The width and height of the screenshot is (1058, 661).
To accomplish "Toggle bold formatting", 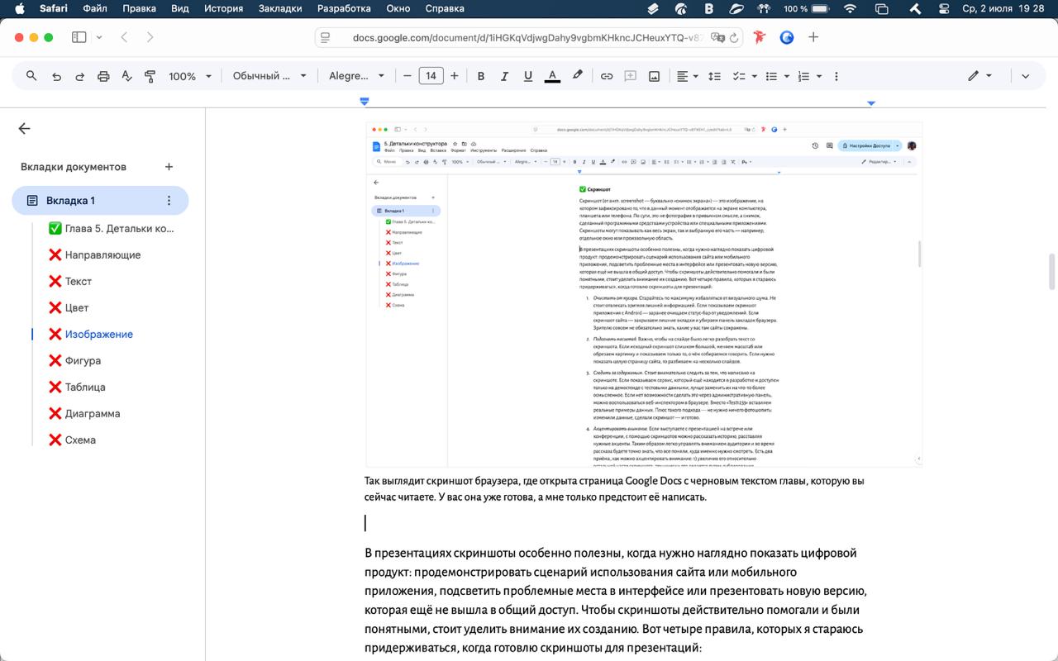I will [481, 76].
